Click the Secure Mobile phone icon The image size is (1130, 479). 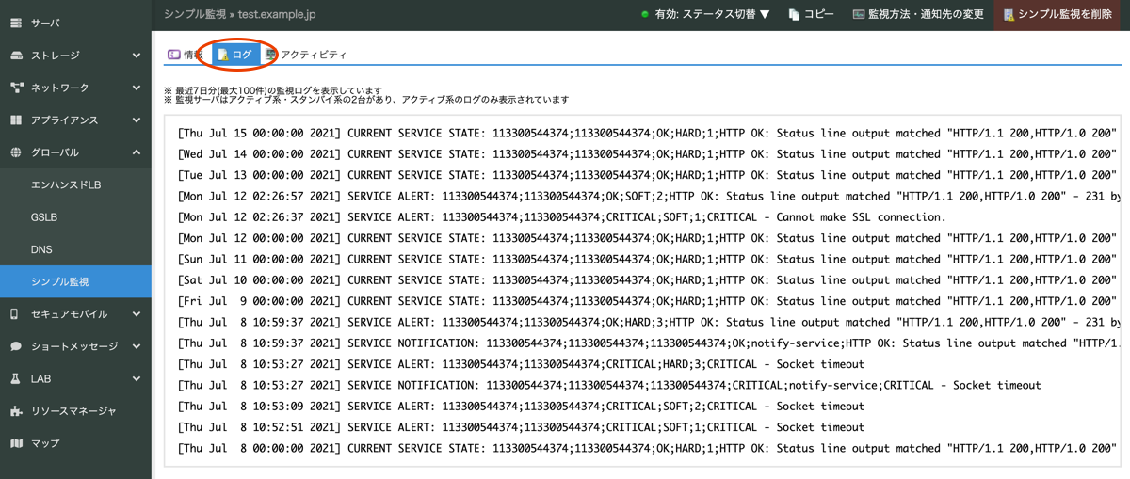16,314
